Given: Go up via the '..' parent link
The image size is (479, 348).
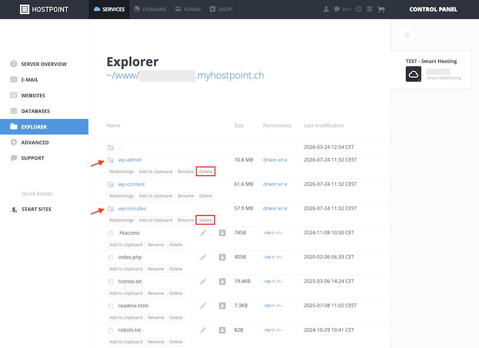Looking at the screenshot, I should [x=119, y=148].
